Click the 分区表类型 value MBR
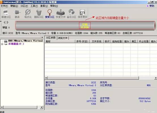The image size is (157, 113). pyautogui.click(x=149, y=85)
